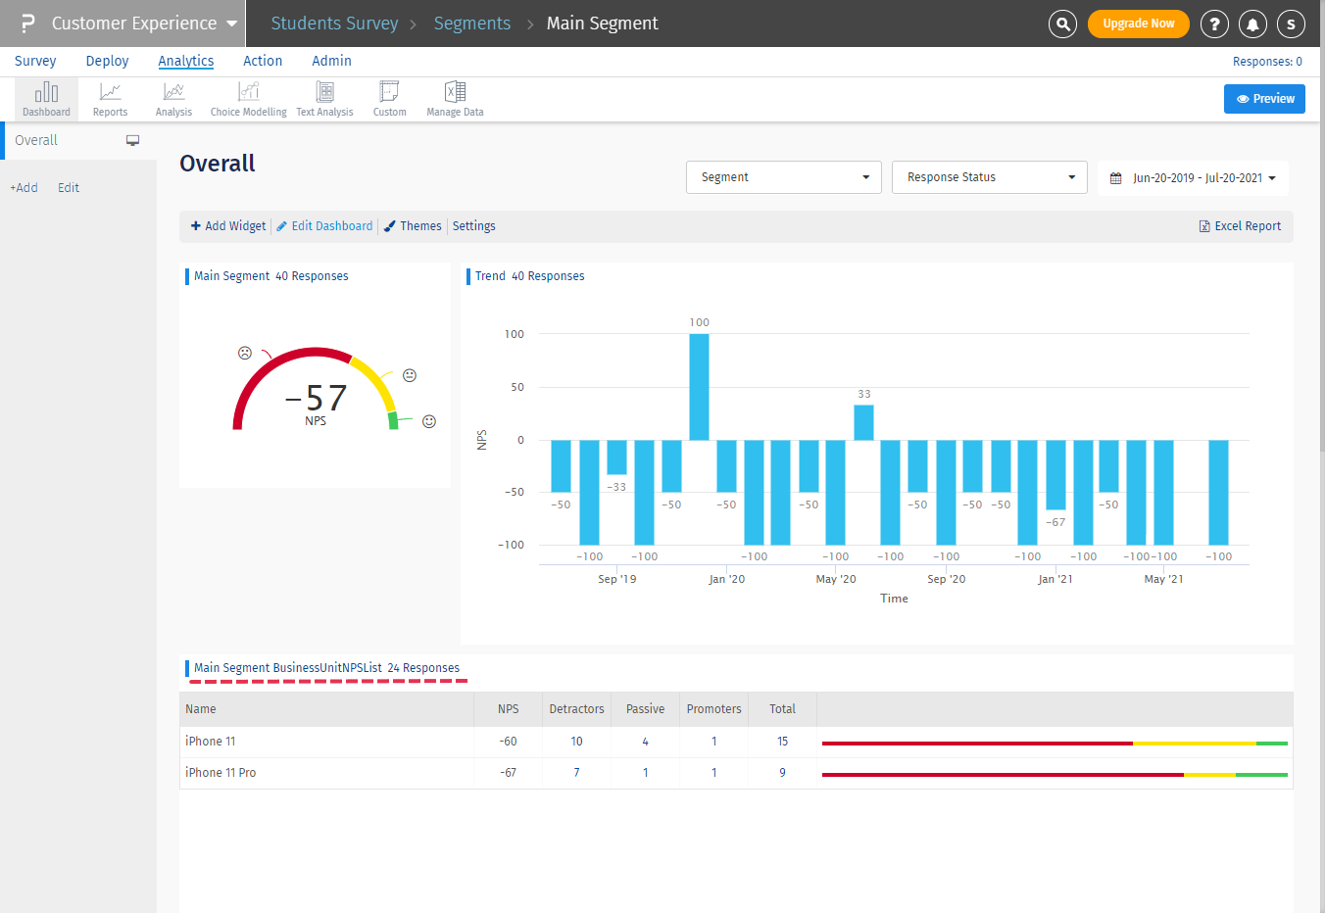Download the Excel Report
The image size is (1325, 913).
coord(1240,226)
